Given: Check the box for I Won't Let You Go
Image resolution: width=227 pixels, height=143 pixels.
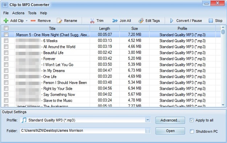Looking at the screenshot, I should pos(6,64).
